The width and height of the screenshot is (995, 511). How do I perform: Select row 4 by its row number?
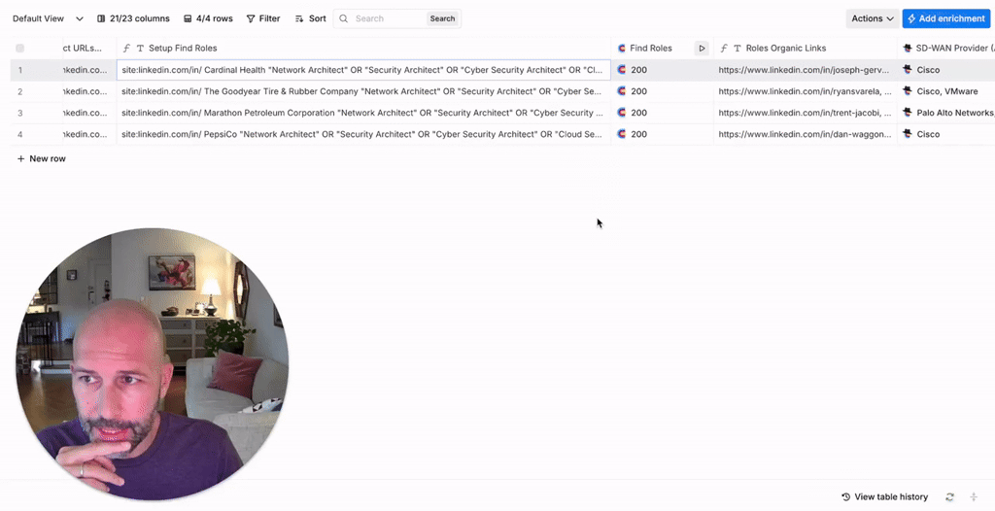tap(19, 134)
